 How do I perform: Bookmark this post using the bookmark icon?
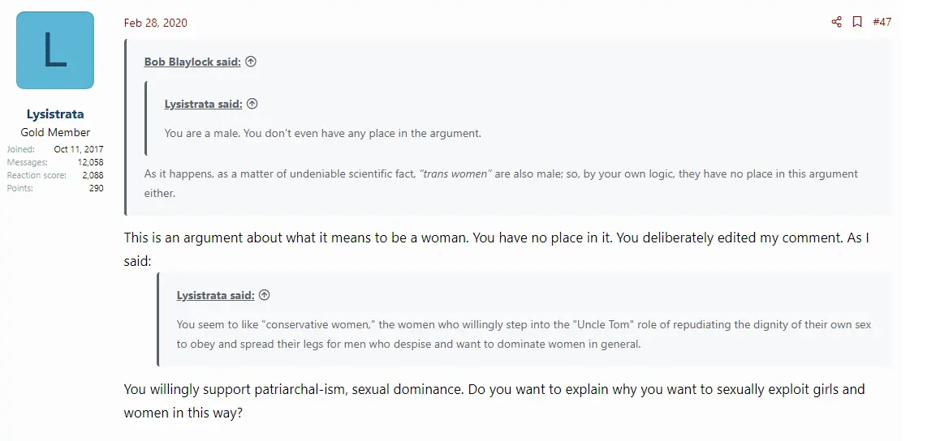(x=857, y=22)
